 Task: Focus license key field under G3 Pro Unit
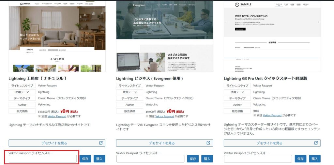[258, 159]
